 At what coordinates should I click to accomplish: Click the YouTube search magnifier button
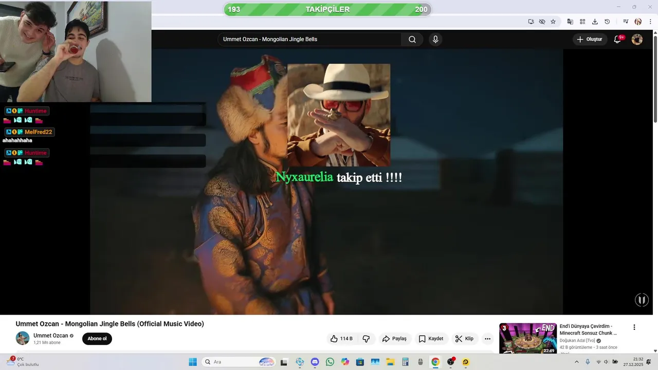coord(412,40)
